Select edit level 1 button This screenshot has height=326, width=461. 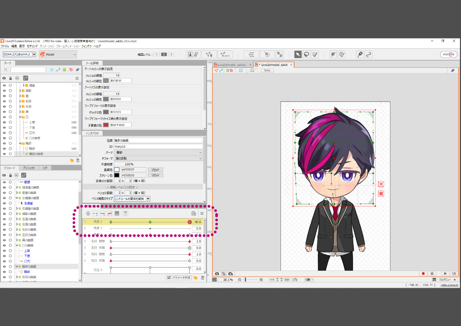click(x=157, y=54)
